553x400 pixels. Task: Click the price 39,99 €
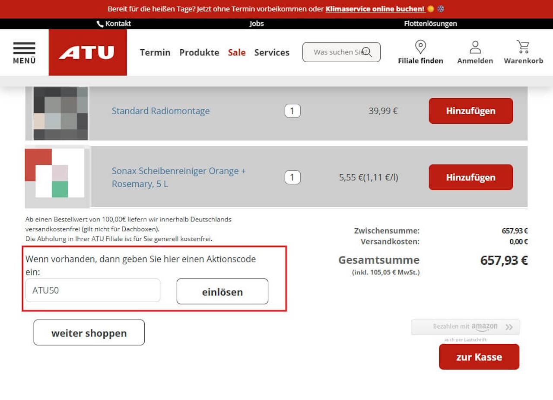point(383,111)
